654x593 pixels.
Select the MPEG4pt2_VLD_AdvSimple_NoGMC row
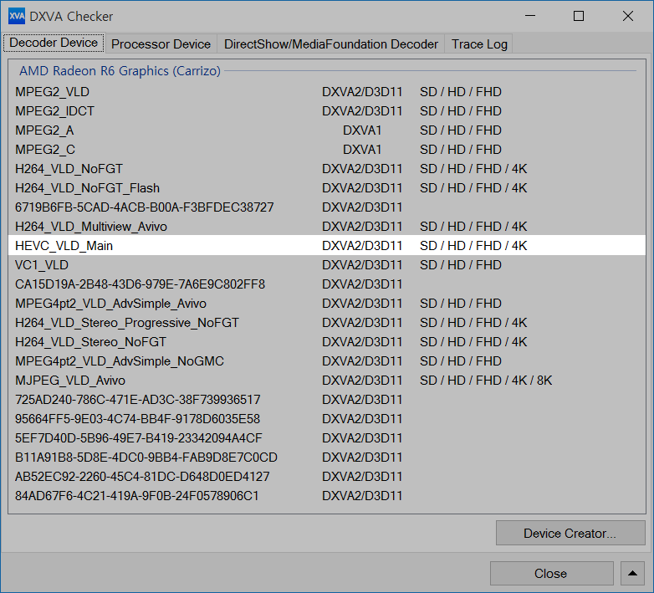point(327,360)
